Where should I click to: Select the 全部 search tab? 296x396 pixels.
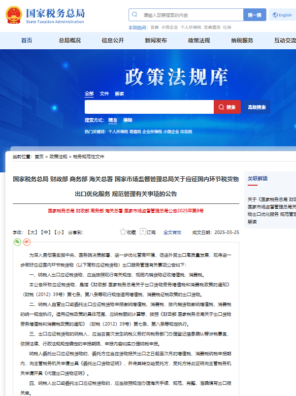coord(89,94)
